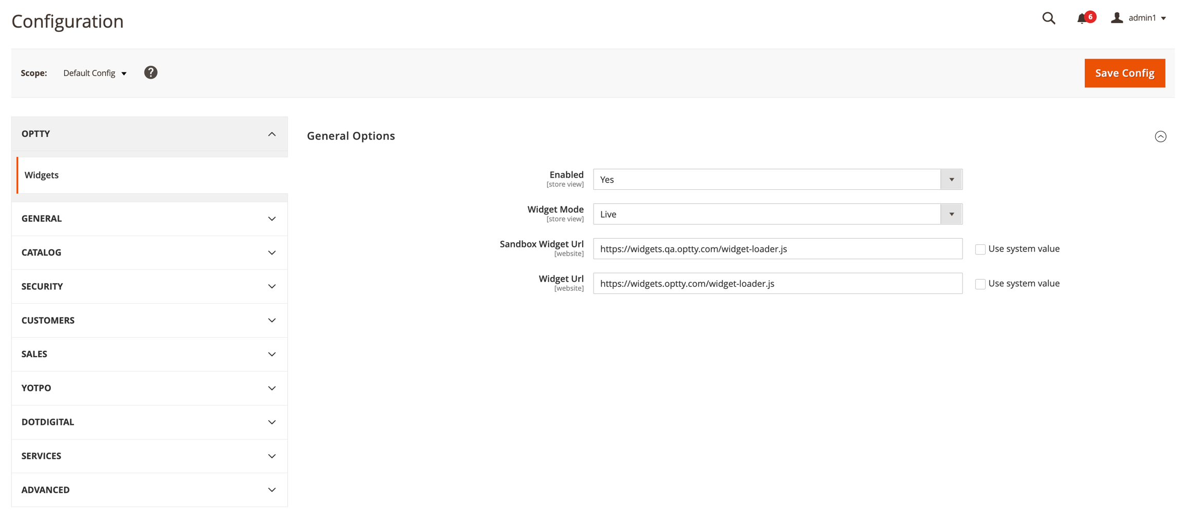Open the admin1 account menu

point(1139,18)
